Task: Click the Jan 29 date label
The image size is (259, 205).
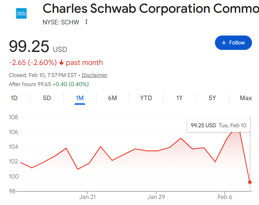Action: click(156, 197)
